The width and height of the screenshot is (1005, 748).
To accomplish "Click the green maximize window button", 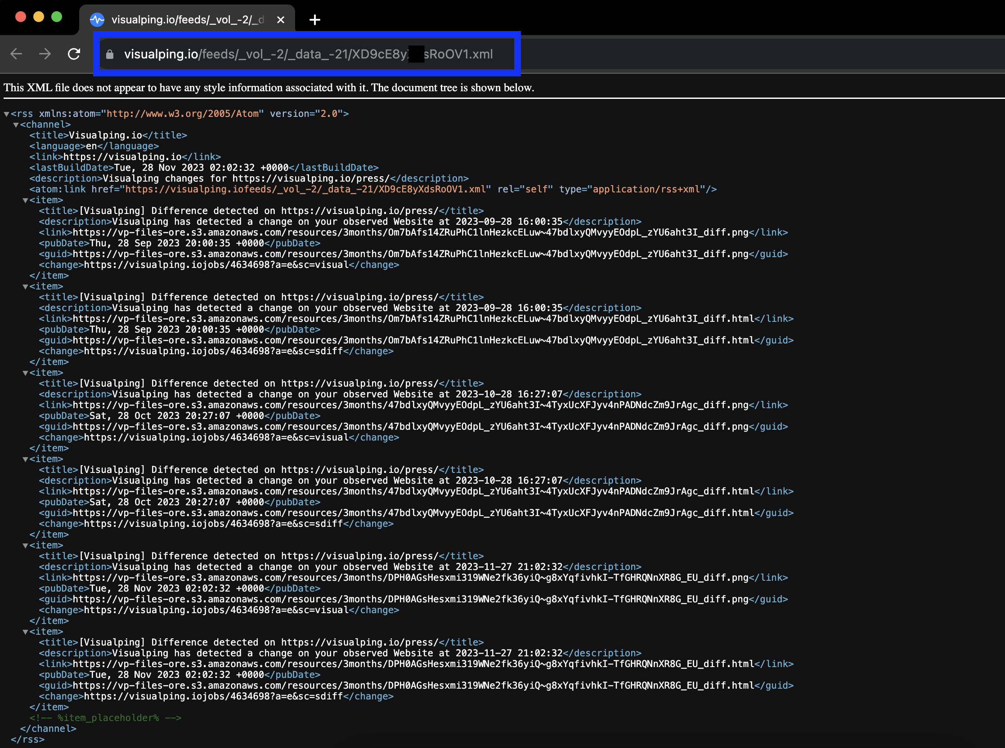I will pos(57,17).
